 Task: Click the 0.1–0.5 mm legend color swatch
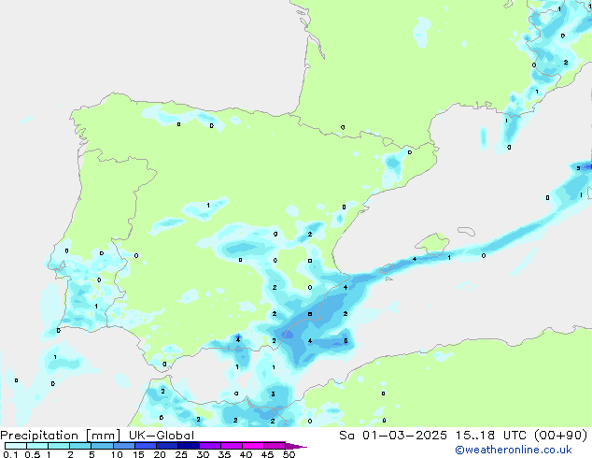16,446
